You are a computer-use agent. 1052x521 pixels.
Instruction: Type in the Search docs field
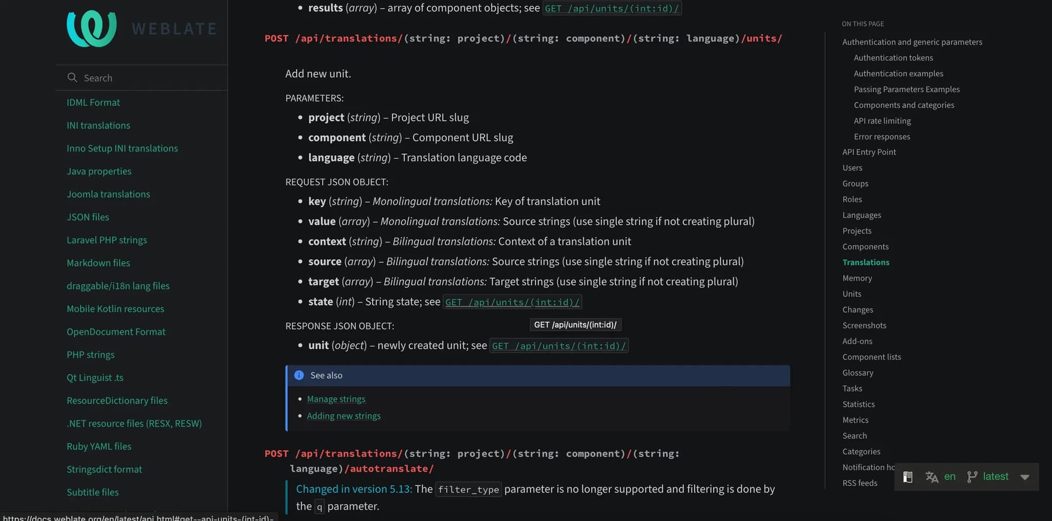click(x=148, y=78)
